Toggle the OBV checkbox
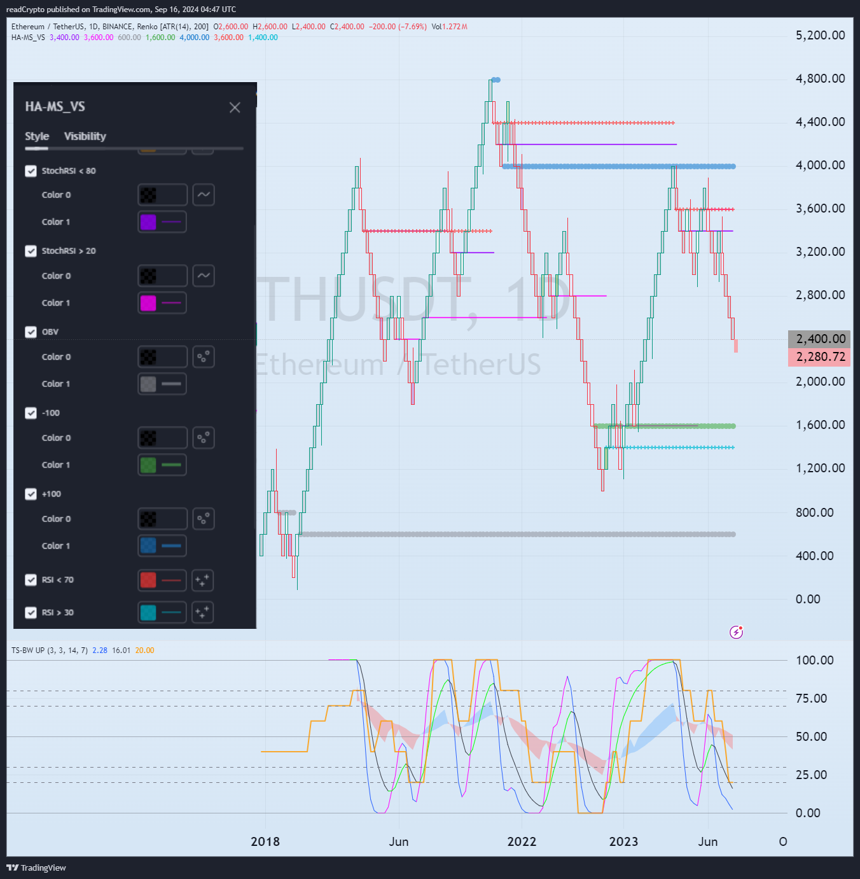 (31, 332)
